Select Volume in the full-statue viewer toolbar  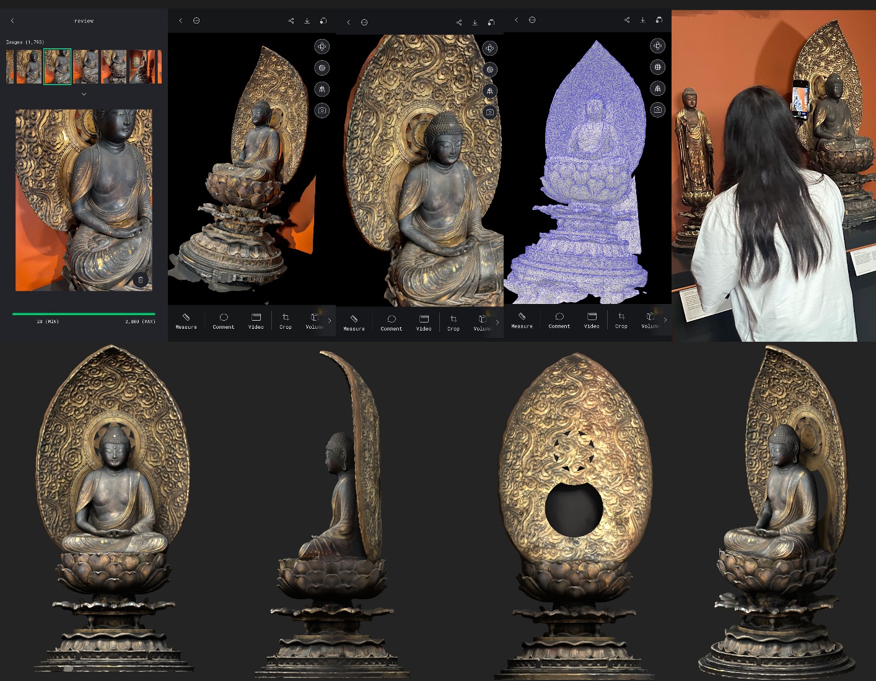coord(314,321)
